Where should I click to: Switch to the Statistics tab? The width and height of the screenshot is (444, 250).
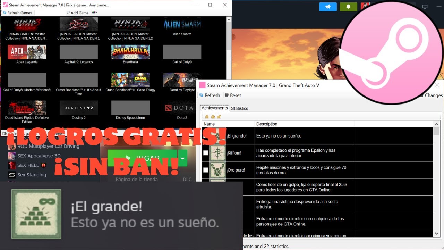coord(240,108)
